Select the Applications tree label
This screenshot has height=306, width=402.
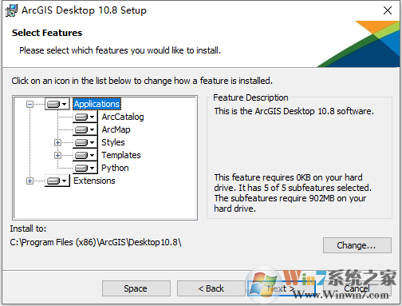97,104
